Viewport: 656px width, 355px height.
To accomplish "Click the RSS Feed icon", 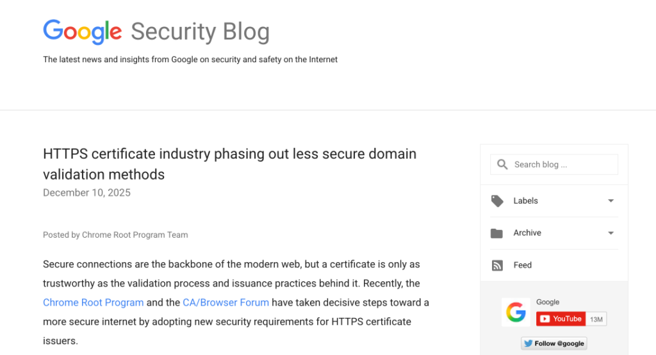I will pos(497,265).
